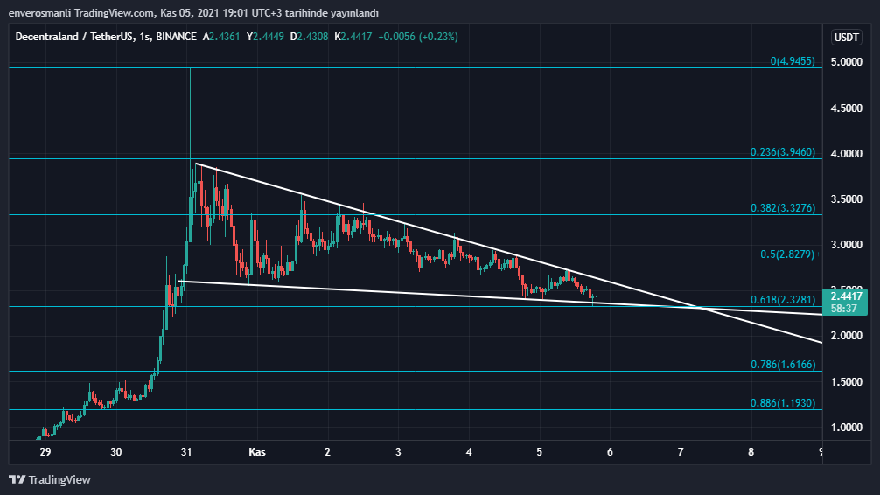This screenshot has height=495, width=880.
Task: Click the 0(4.9455) Fibonacci level label
Action: click(x=793, y=61)
